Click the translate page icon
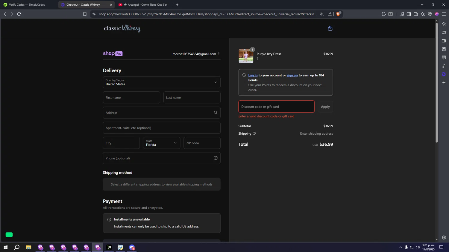Viewport: 449px width, 252px height. [322, 14]
